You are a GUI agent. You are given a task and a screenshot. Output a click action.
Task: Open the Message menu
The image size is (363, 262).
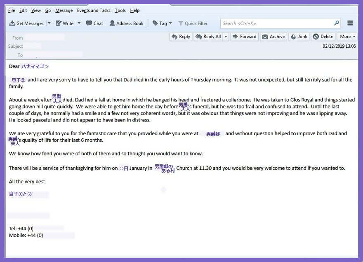[x=64, y=10]
